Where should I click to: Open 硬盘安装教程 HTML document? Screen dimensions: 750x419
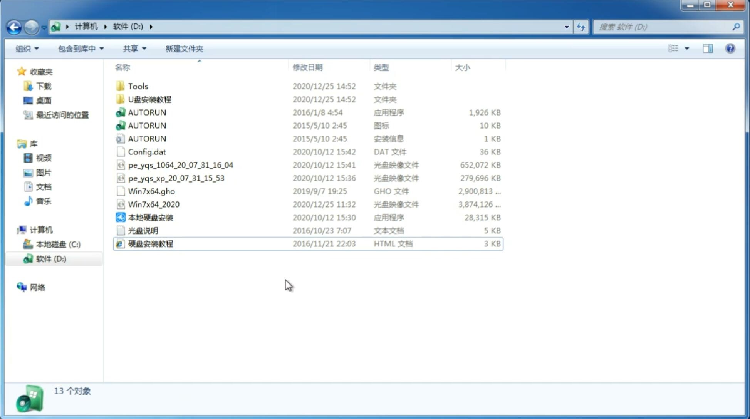coord(150,243)
